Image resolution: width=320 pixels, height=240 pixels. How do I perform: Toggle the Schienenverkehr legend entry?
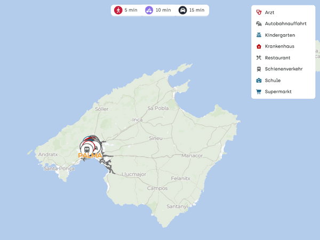[283, 69]
